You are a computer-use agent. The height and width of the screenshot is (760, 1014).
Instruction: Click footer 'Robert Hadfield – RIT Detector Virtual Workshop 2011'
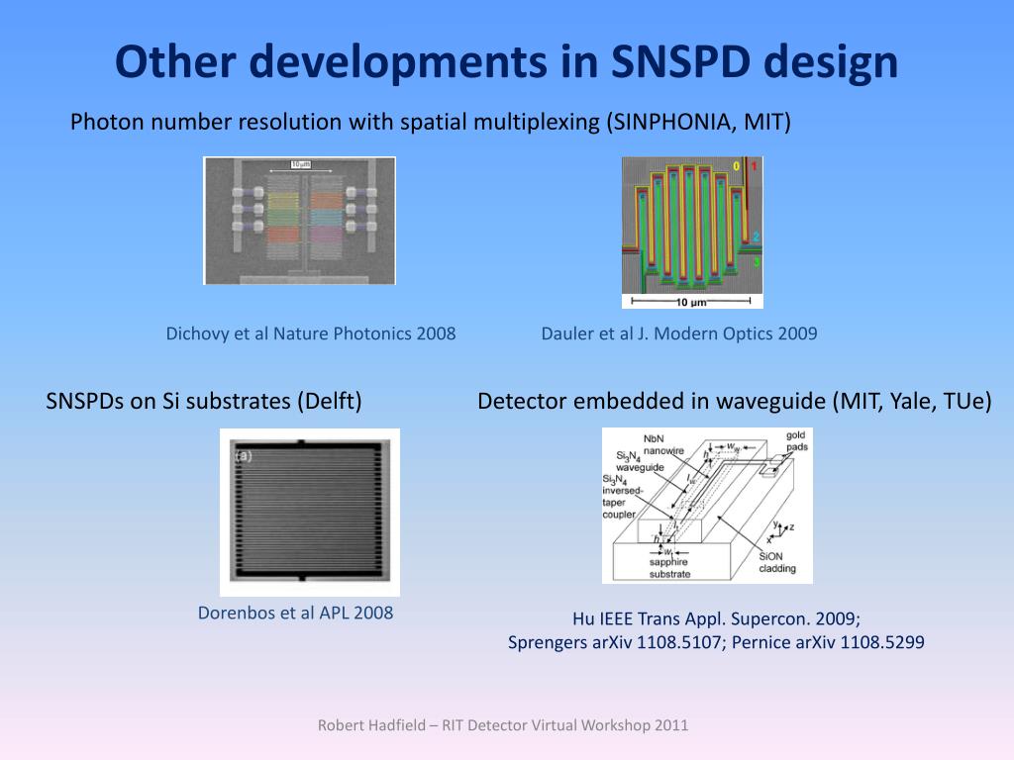tap(503, 725)
